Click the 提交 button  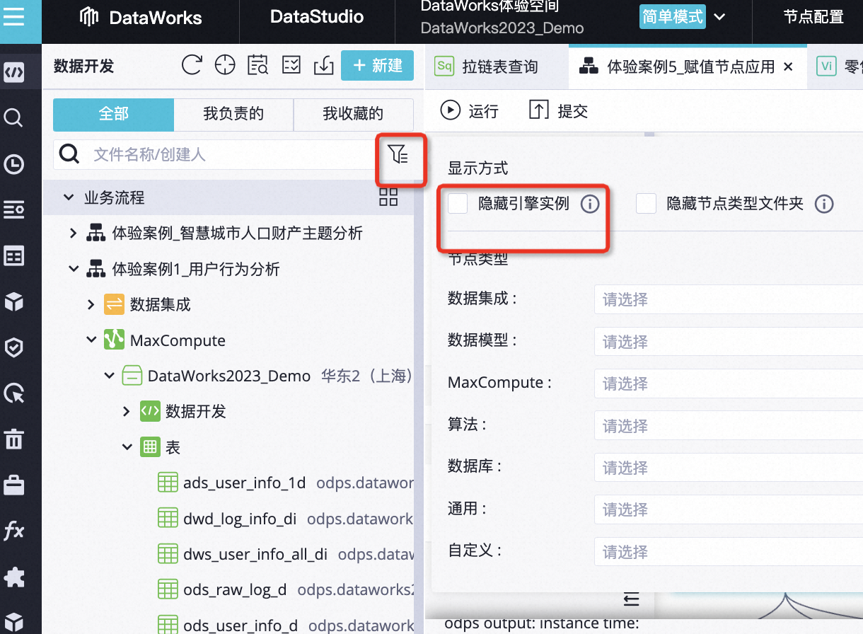pyautogui.click(x=559, y=110)
